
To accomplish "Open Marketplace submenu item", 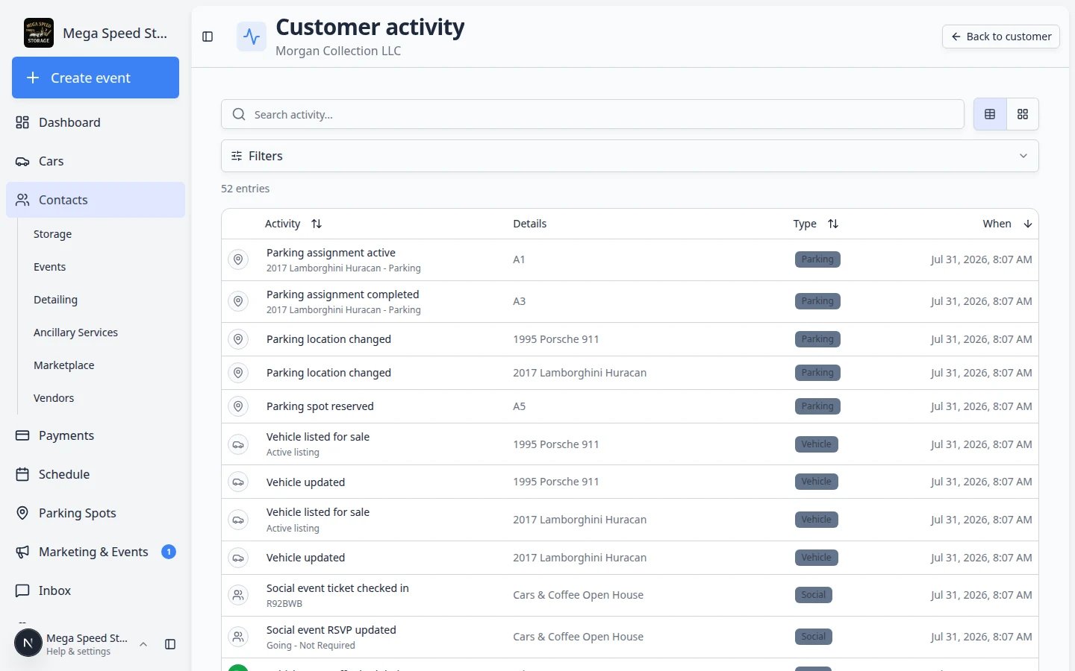I will (63, 365).
